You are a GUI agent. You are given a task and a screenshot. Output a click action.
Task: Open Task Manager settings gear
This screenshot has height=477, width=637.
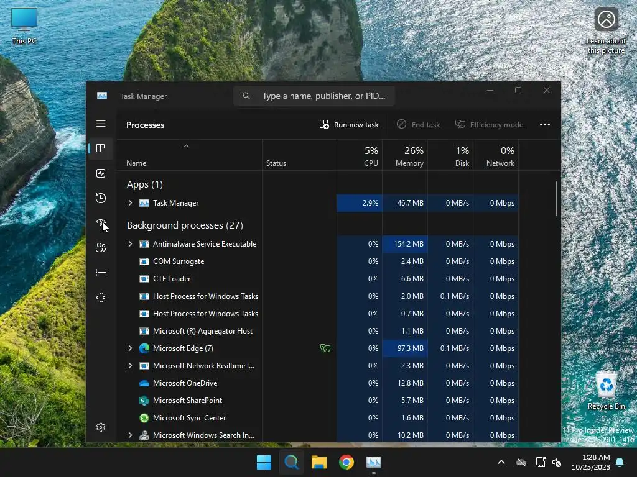(x=101, y=427)
